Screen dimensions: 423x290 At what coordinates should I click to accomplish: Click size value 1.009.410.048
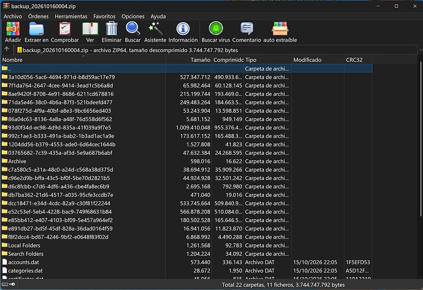(x=193, y=127)
